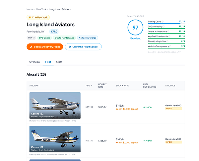199x161 pixels.
Task: Click the deposit warning icon for N65199
Action: pos(117,109)
